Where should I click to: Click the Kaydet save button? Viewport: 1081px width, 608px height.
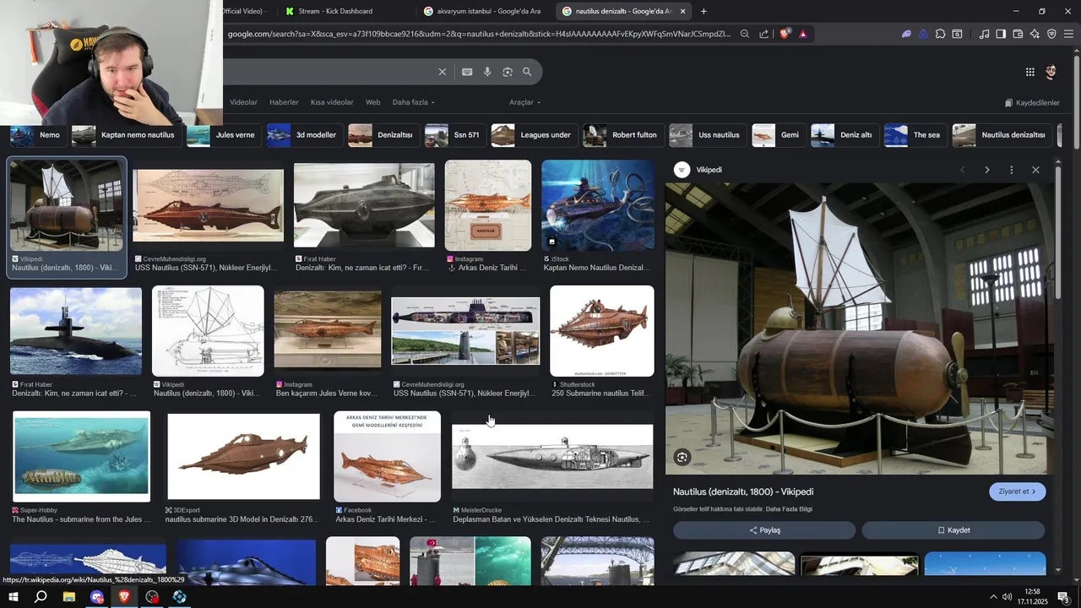coord(953,530)
